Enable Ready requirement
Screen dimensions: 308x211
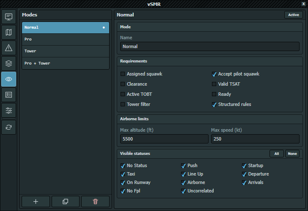point(214,94)
